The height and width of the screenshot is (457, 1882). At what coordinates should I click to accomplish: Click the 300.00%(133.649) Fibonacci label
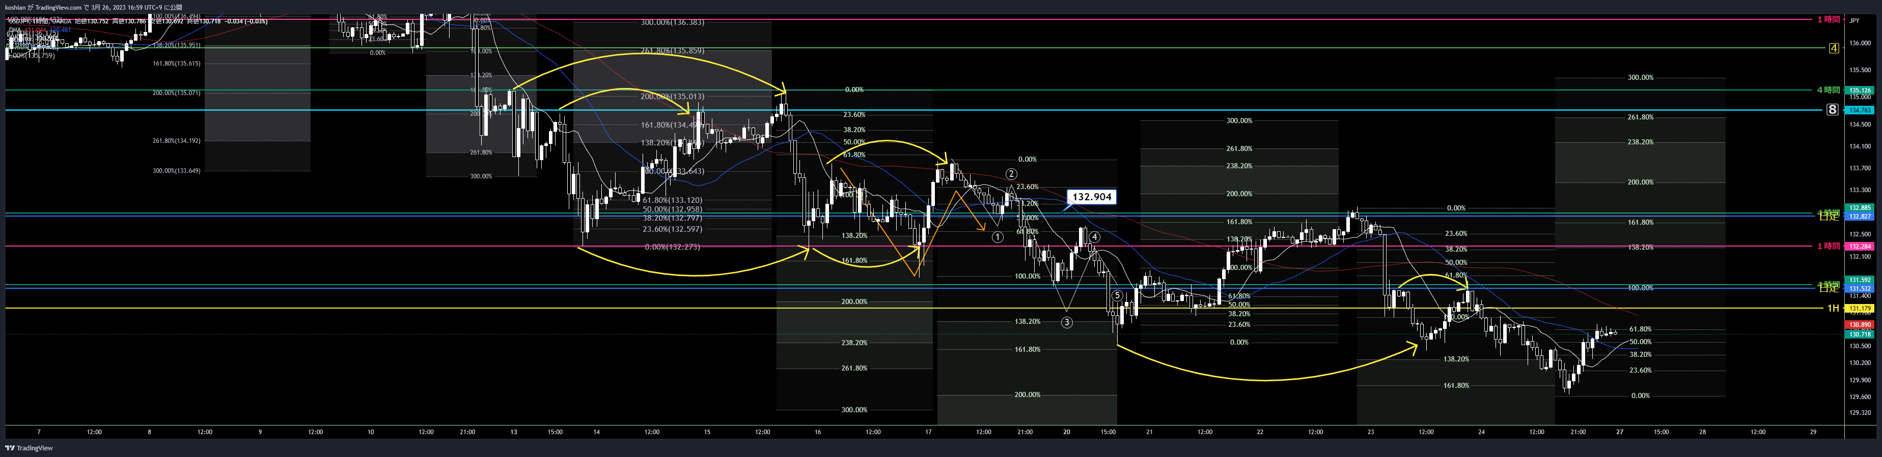[x=176, y=171]
